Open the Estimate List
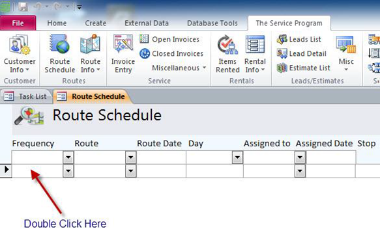The width and height of the screenshot is (380, 242). 304,68
